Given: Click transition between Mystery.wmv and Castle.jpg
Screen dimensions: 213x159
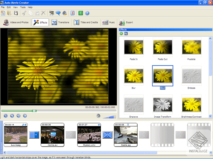Looking at the screenshot, I should point(107,135).
